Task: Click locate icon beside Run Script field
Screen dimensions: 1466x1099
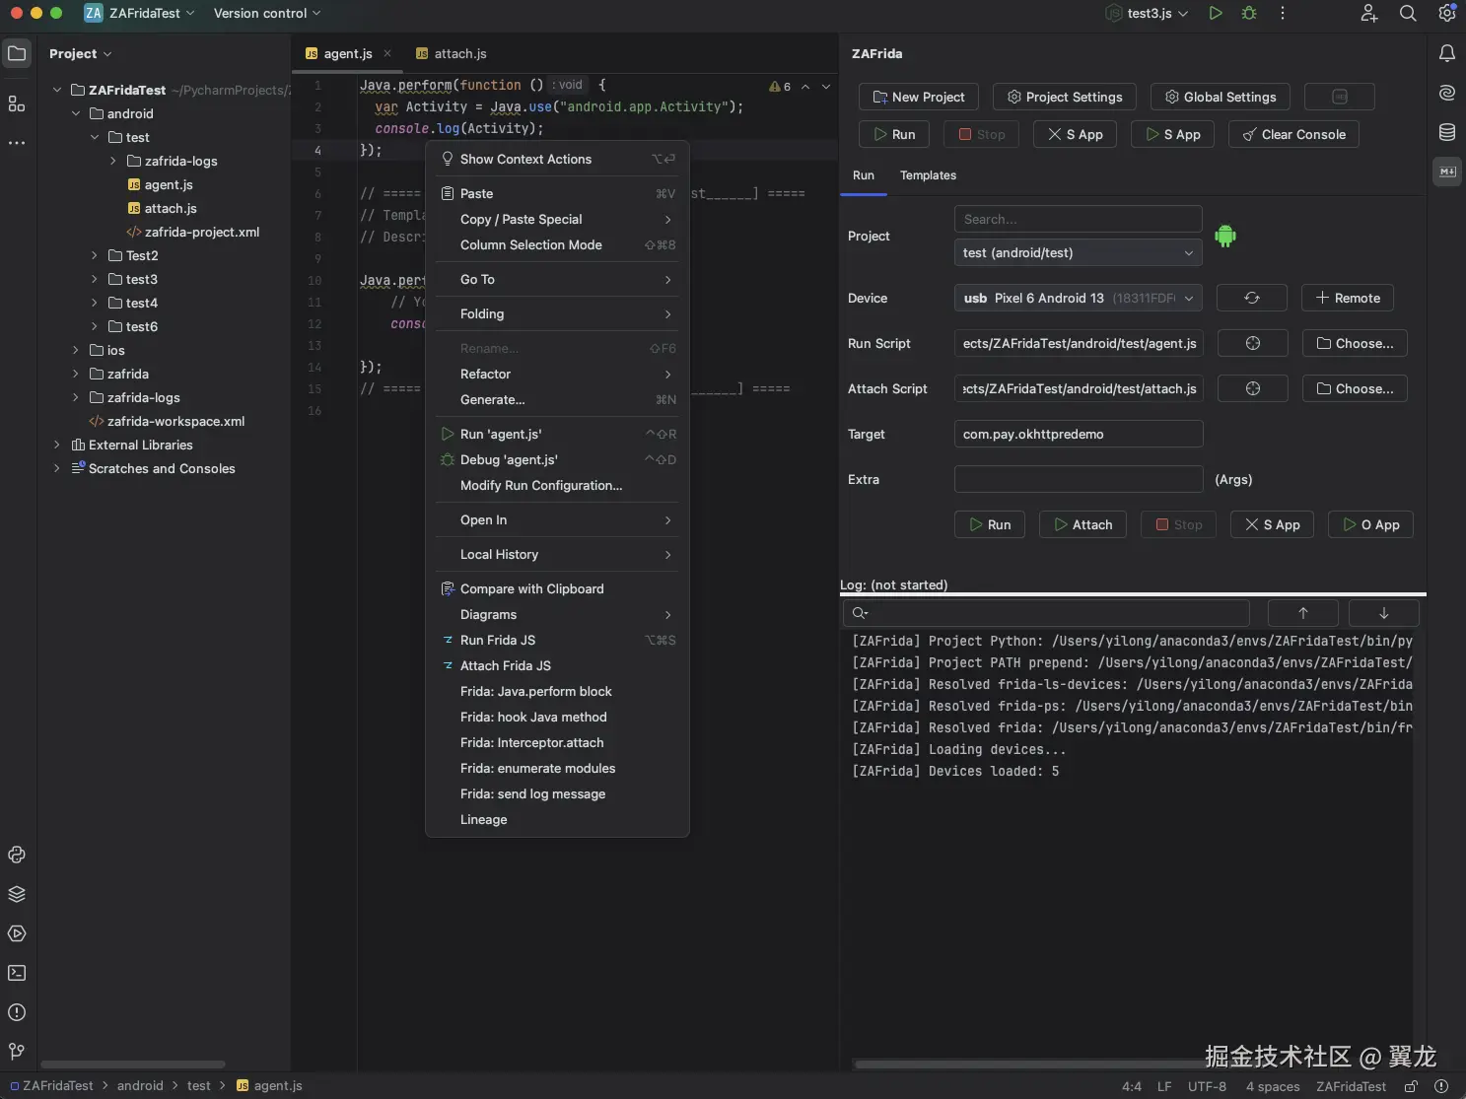Action: click(1252, 343)
